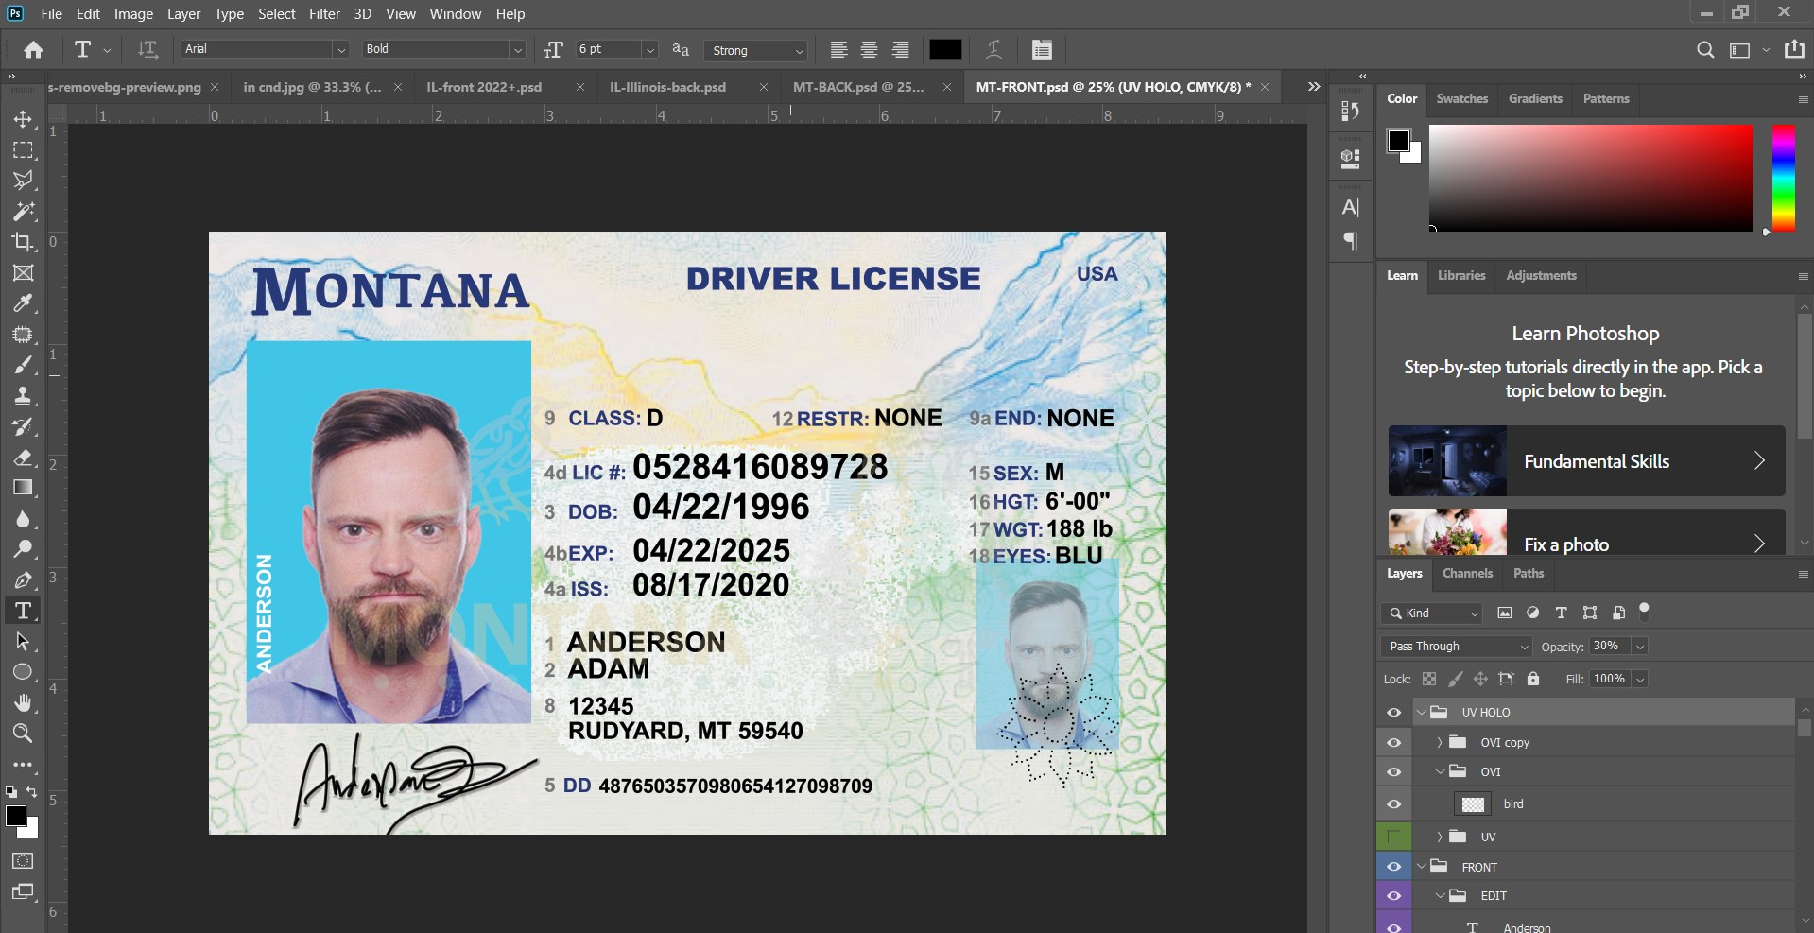Select the Zoom tool
The image size is (1814, 933).
coord(23,734)
